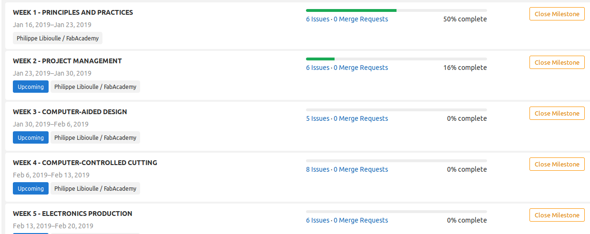Open the Week 5 Electronics Production milestone
The height and width of the screenshot is (234, 590).
click(72, 214)
